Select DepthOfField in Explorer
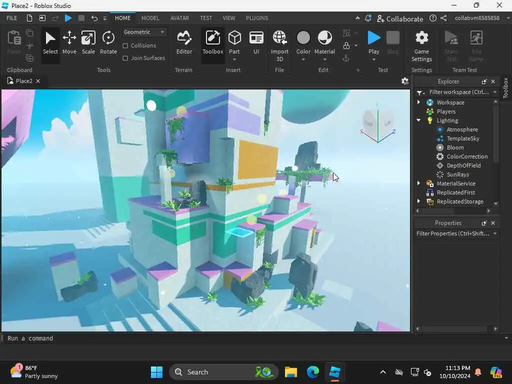512x384 pixels. pyautogui.click(x=463, y=165)
